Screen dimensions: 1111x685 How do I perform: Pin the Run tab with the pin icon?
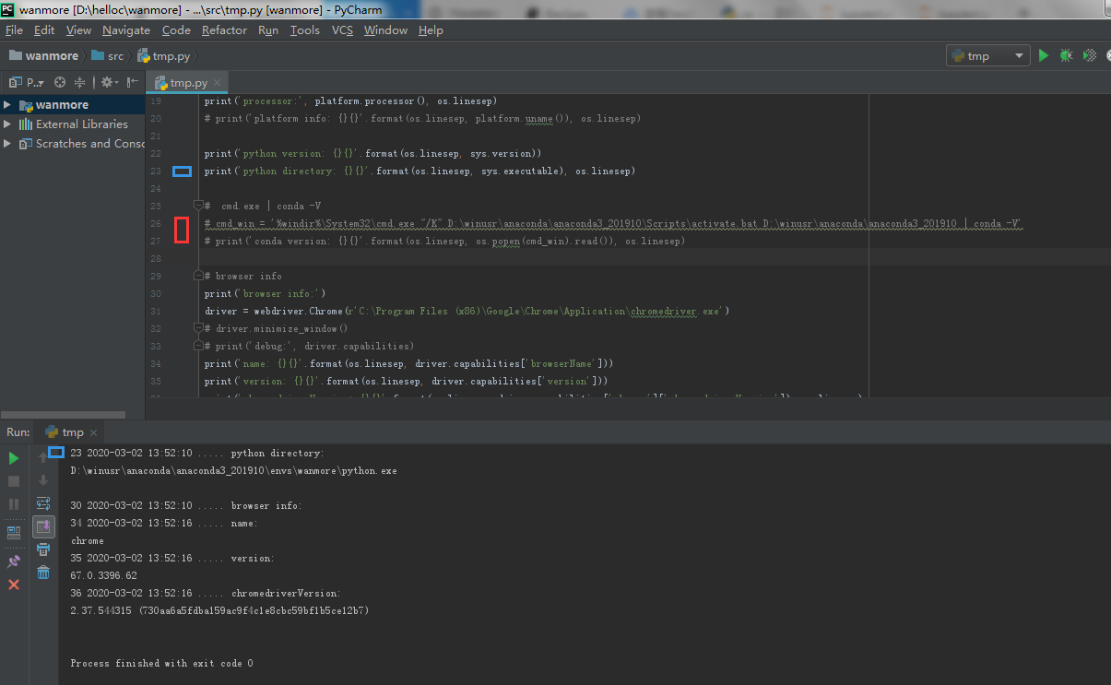pos(13,560)
